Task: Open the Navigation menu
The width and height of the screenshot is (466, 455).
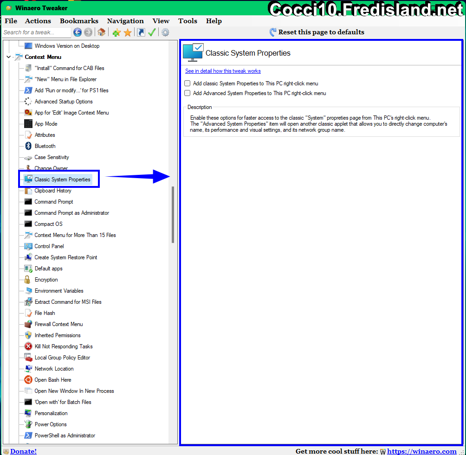Action: (125, 21)
